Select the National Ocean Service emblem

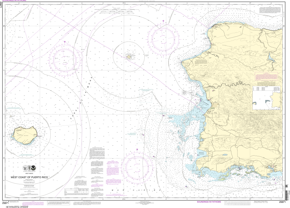pyautogui.click(x=29, y=168)
